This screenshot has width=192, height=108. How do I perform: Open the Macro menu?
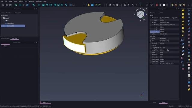pyautogui.click(x=21, y=1)
